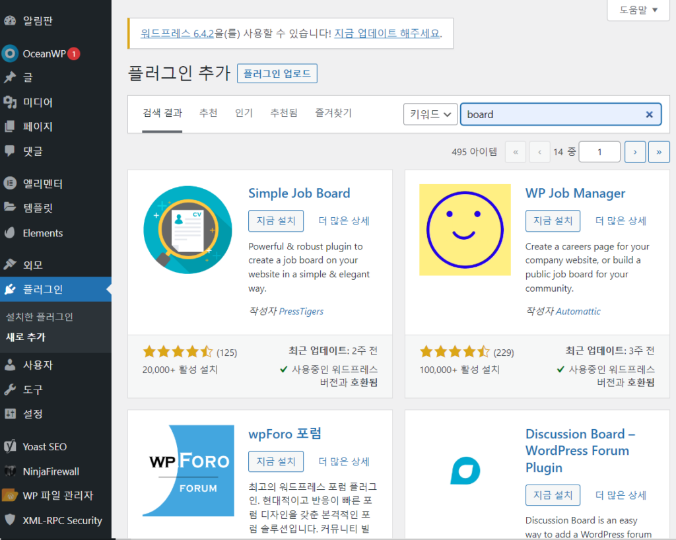676x540 pixels.
Task: Click the 댓글 comment bubble icon
Action: (x=10, y=151)
